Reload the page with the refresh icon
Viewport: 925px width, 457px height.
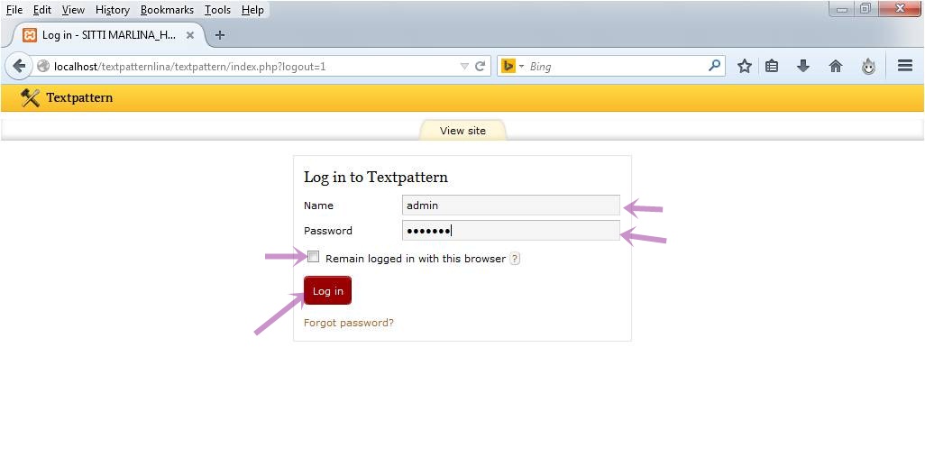click(481, 66)
